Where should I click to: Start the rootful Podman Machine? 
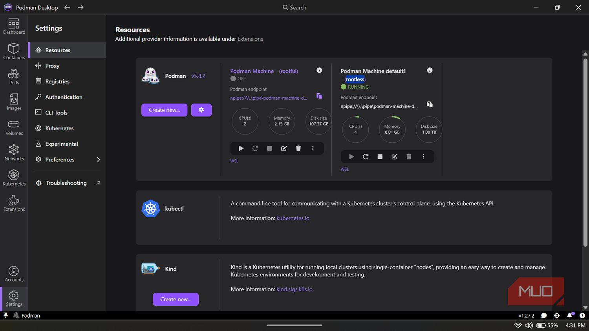[241, 148]
